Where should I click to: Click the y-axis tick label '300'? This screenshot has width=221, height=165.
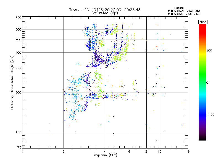[x=19, y=69]
